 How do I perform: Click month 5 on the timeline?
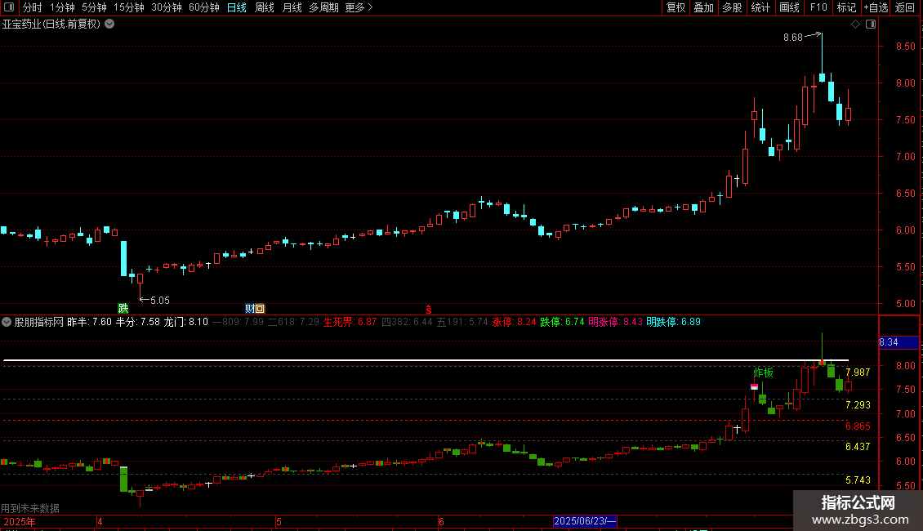pos(279,521)
